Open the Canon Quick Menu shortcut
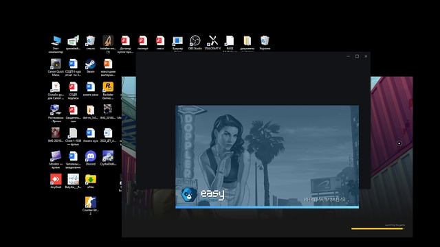Viewport: 440px width, 247px height. pyautogui.click(x=56, y=67)
